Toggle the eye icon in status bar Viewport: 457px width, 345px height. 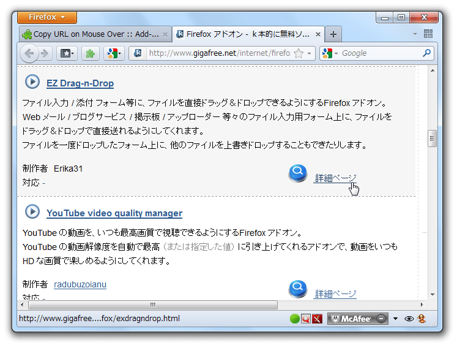pos(409,319)
